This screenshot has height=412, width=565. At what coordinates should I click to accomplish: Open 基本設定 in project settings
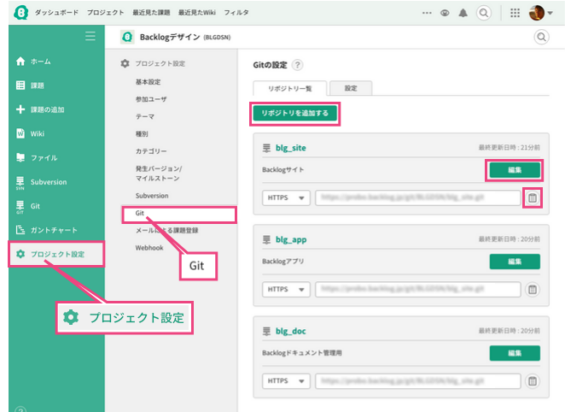click(x=149, y=82)
